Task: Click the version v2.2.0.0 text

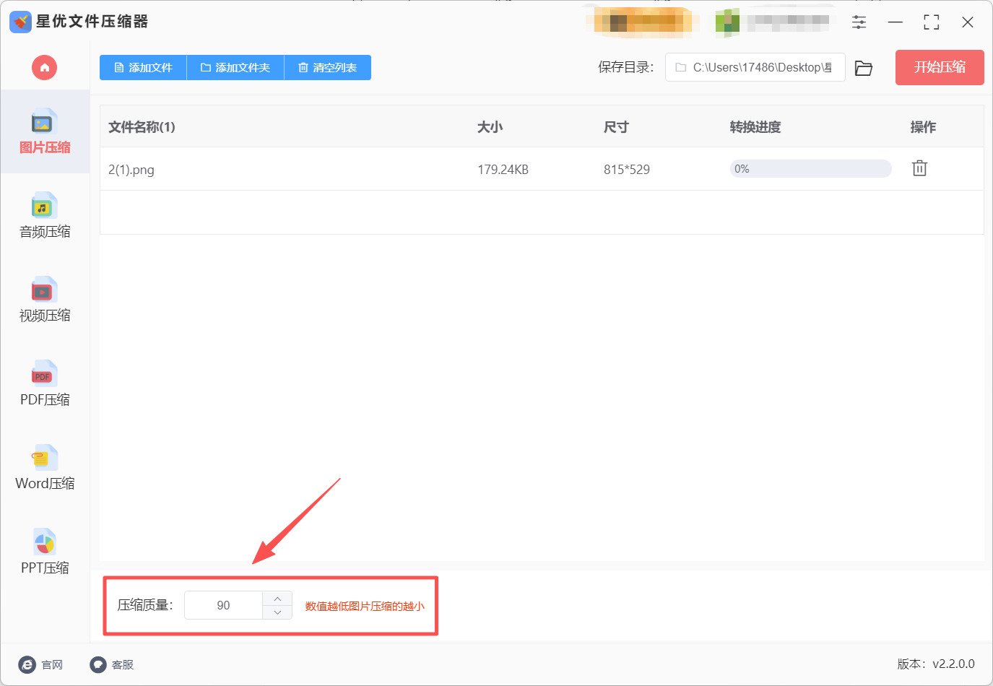Action: click(x=936, y=664)
